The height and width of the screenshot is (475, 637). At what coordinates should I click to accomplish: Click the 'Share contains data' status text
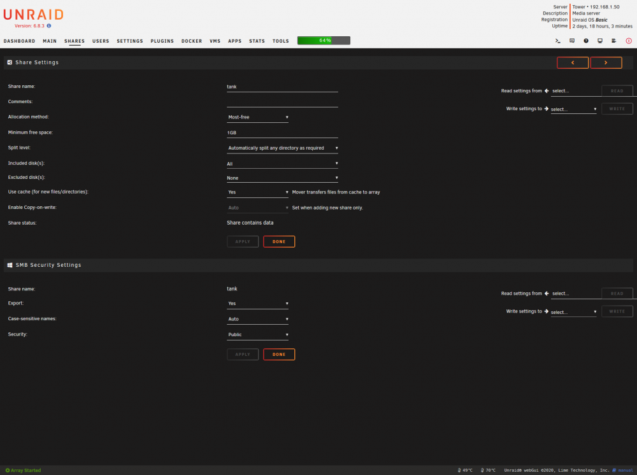click(250, 223)
